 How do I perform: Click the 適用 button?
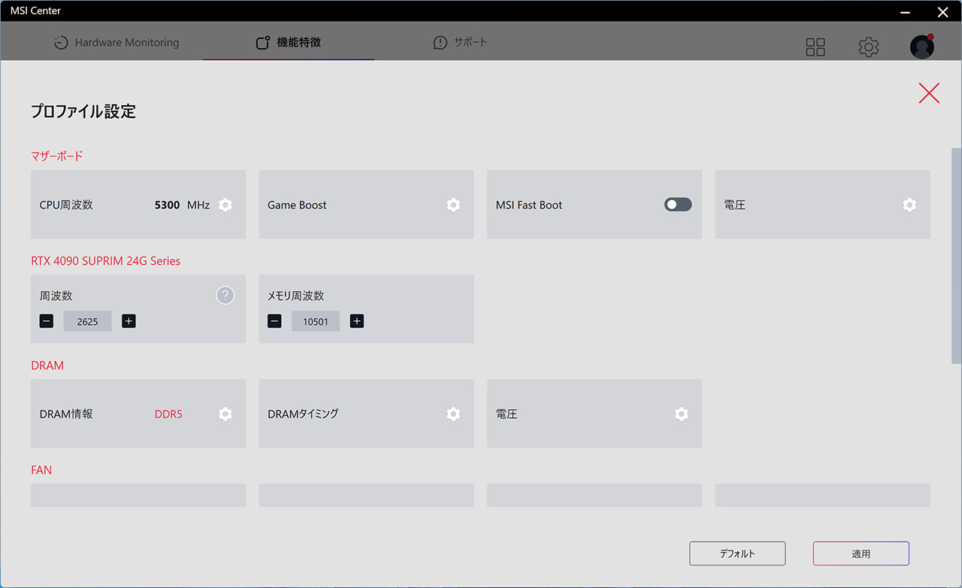point(861,553)
